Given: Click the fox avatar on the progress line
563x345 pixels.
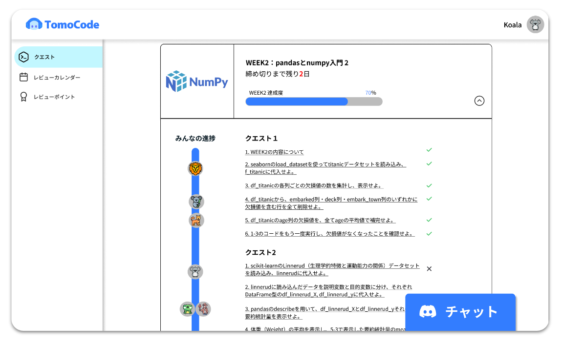Looking at the screenshot, I should (x=196, y=220).
